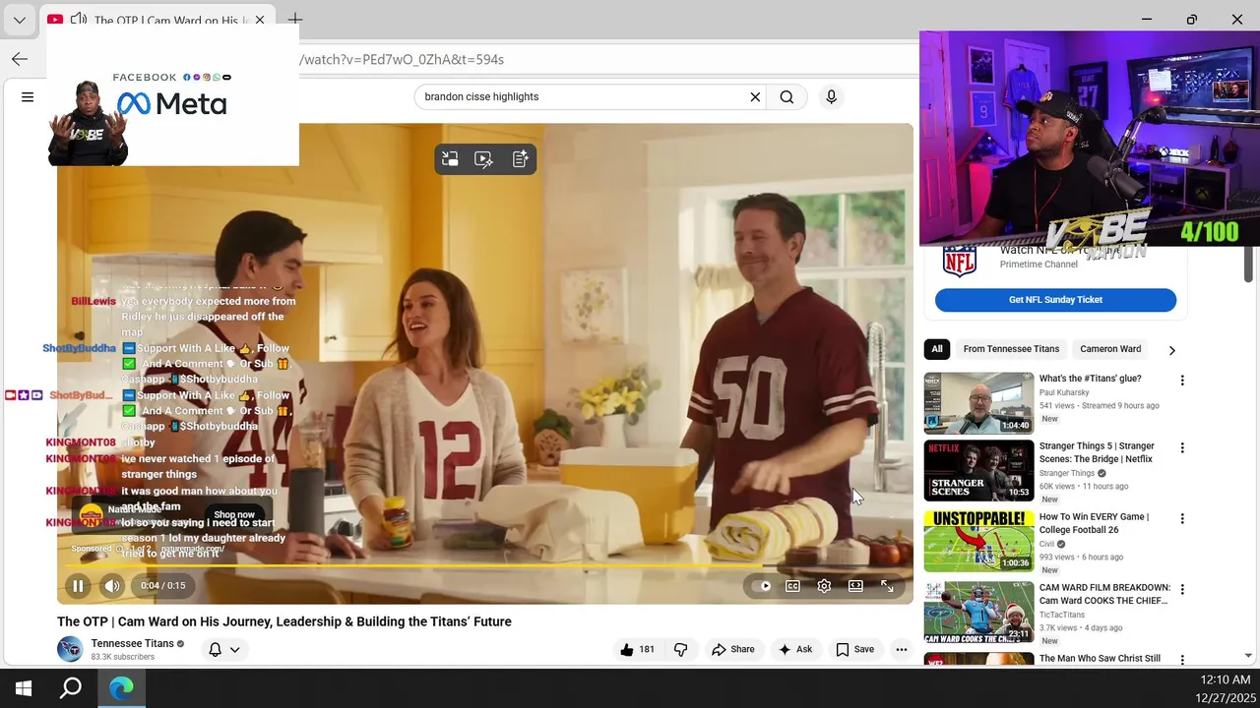
Task: Open options for 'The Man Who Saw Christ Still'
Action: click(x=1182, y=660)
